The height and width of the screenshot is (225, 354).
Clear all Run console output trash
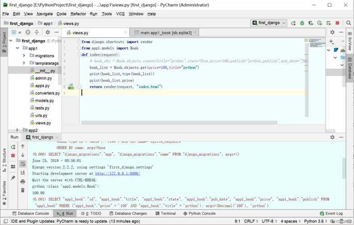click(x=23, y=190)
